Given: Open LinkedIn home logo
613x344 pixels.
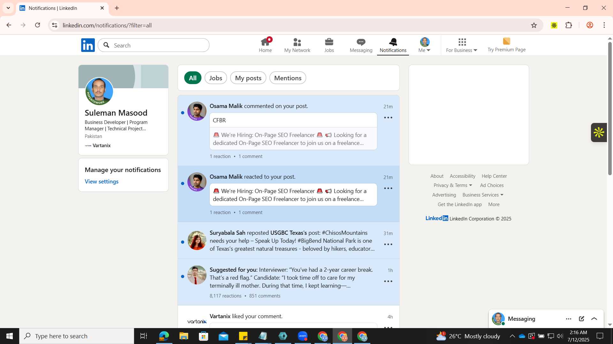Looking at the screenshot, I should pyautogui.click(x=88, y=45).
